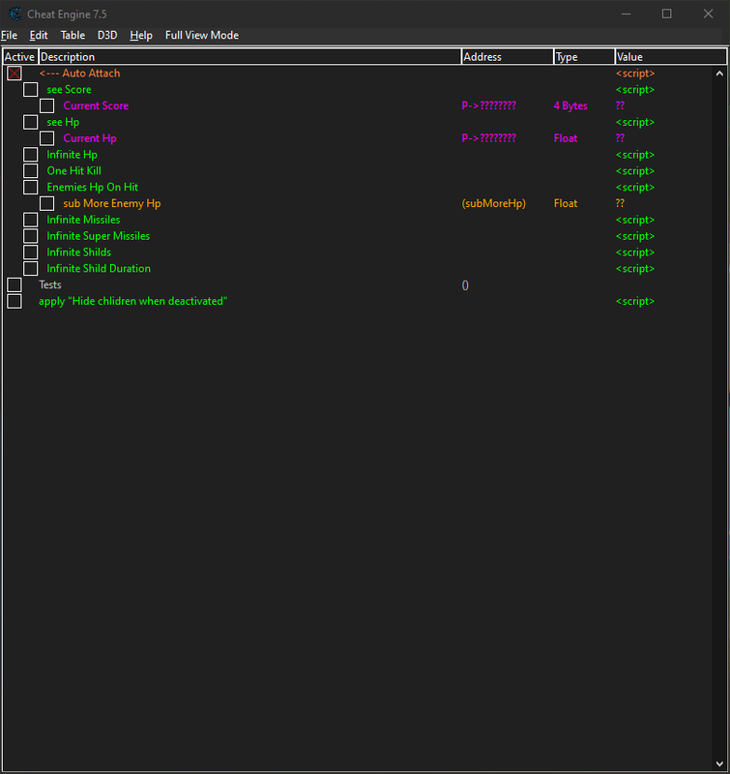Activate Infinite Super Missiles cheat
730x774 pixels.
point(31,236)
